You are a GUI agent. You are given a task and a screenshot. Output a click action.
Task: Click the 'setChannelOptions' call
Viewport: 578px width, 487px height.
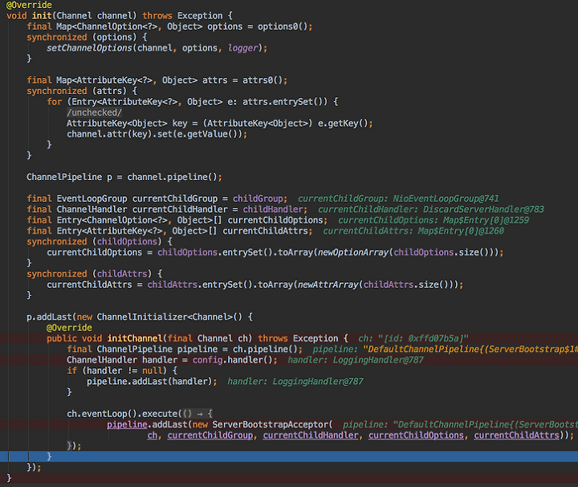click(x=89, y=48)
